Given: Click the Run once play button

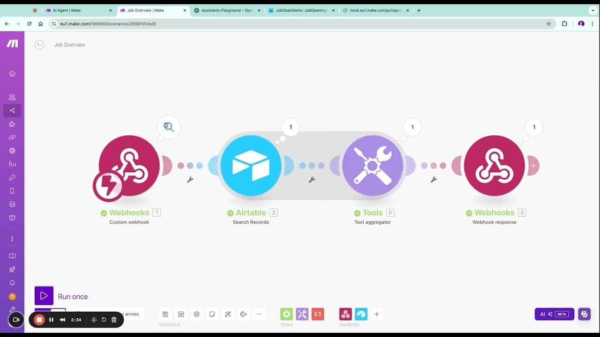Looking at the screenshot, I should (44, 296).
